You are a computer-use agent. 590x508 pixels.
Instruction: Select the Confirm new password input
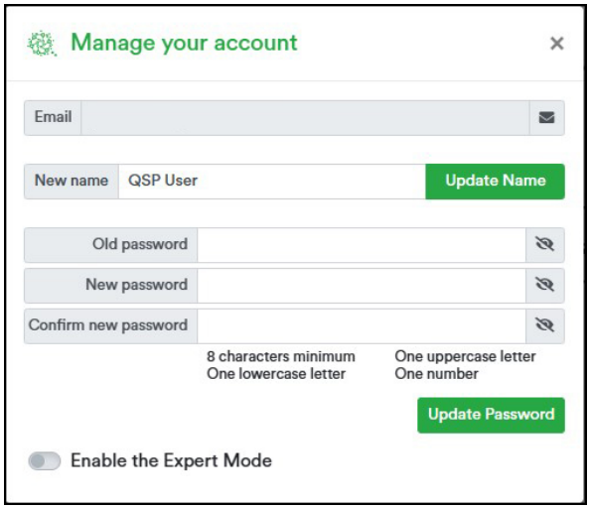coord(362,325)
